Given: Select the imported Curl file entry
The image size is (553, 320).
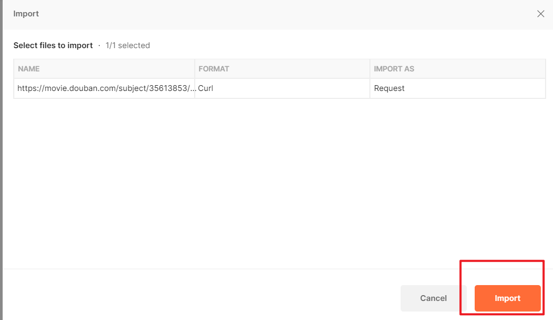Looking at the screenshot, I should pos(104,88).
